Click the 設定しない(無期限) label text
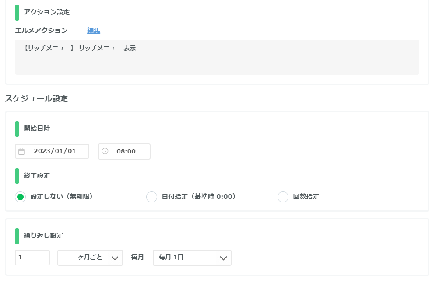 pyautogui.click(x=62, y=197)
